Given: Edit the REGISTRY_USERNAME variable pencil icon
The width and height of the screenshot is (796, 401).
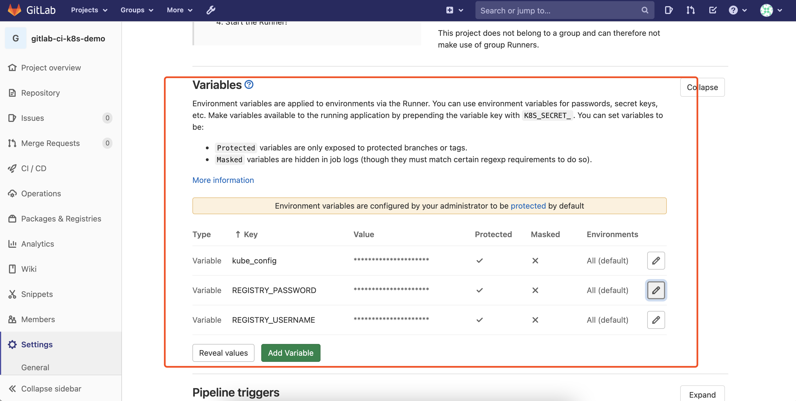Looking at the screenshot, I should 656,320.
